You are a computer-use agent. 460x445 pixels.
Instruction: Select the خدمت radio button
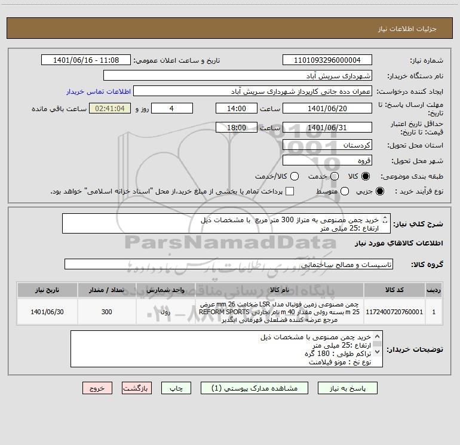335,176
